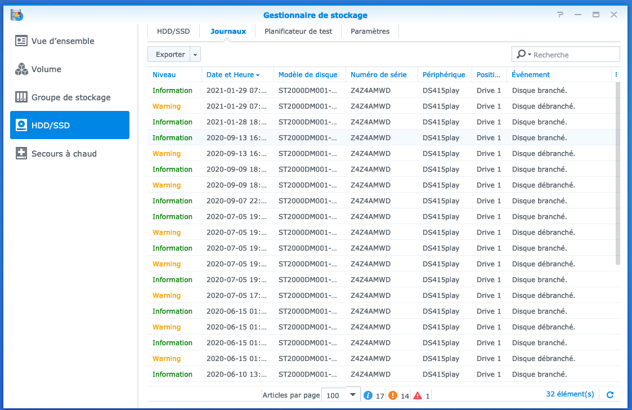
Task: Sort by the Date et Heure column
Action: coord(232,75)
